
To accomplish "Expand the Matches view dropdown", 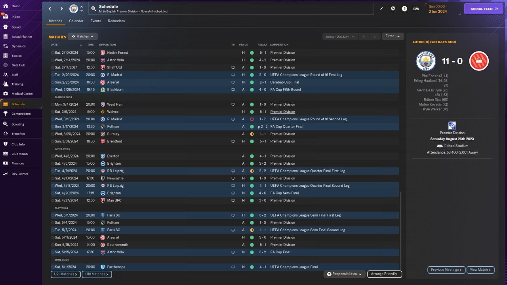I will [83, 36].
